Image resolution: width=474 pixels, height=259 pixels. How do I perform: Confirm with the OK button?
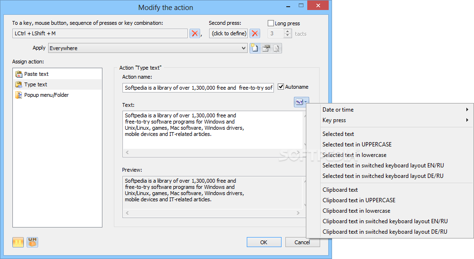(x=264, y=242)
